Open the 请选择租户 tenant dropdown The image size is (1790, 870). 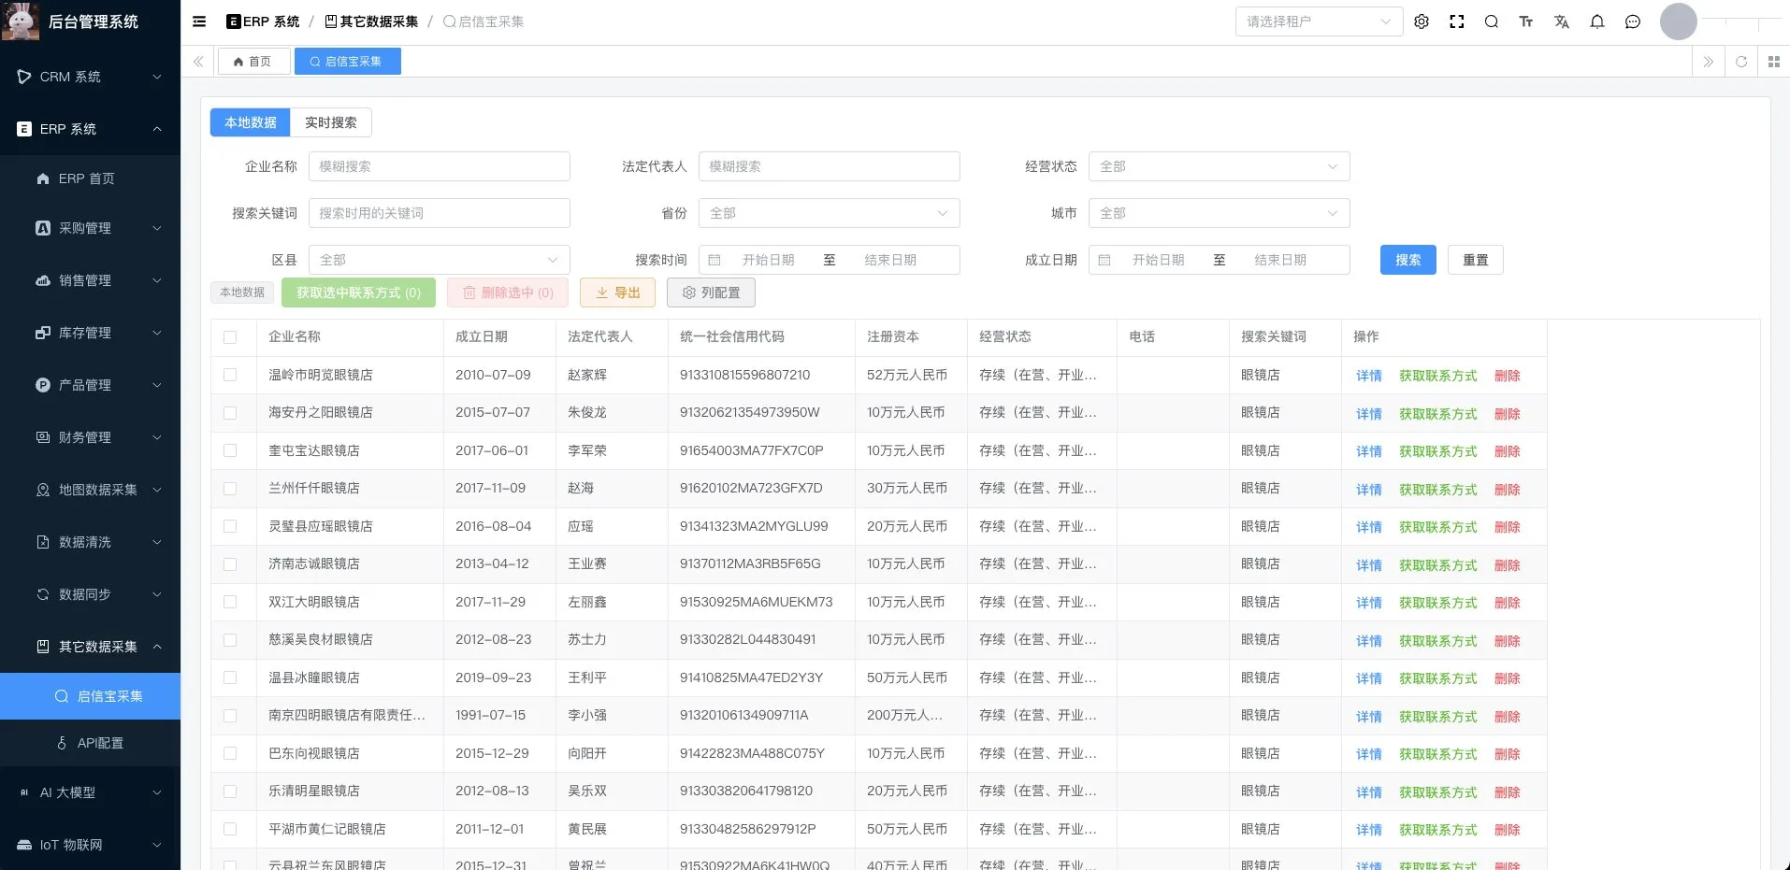(1319, 21)
